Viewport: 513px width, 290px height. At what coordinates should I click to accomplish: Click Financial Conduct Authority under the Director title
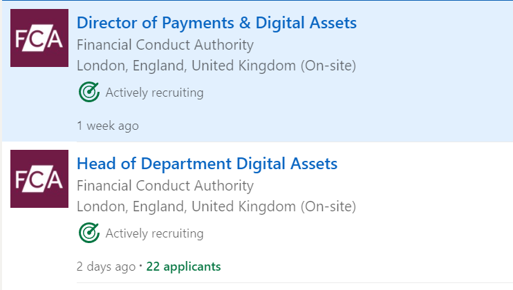click(x=165, y=46)
